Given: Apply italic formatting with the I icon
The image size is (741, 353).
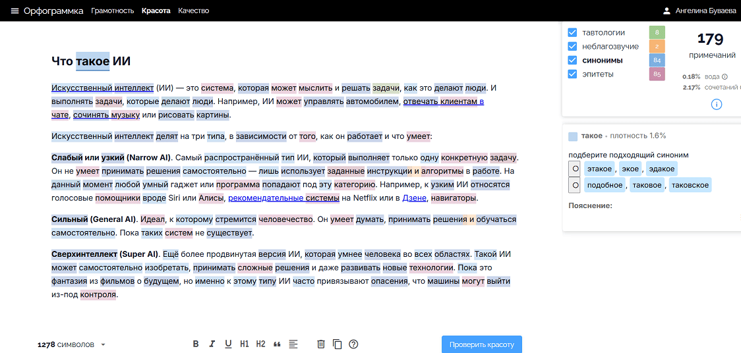Looking at the screenshot, I should [212, 344].
